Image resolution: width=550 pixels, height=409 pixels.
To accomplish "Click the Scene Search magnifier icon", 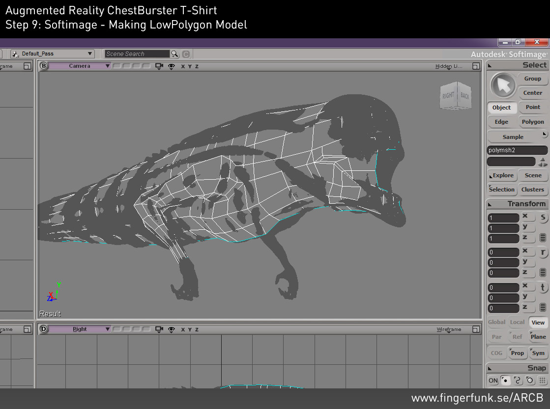I will pos(174,54).
